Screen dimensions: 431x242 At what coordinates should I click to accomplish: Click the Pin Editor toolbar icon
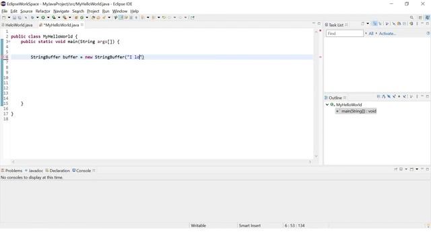click(x=193, y=17)
